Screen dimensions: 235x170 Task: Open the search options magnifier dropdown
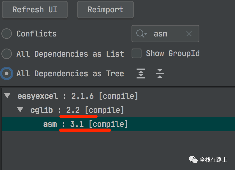click(142, 34)
